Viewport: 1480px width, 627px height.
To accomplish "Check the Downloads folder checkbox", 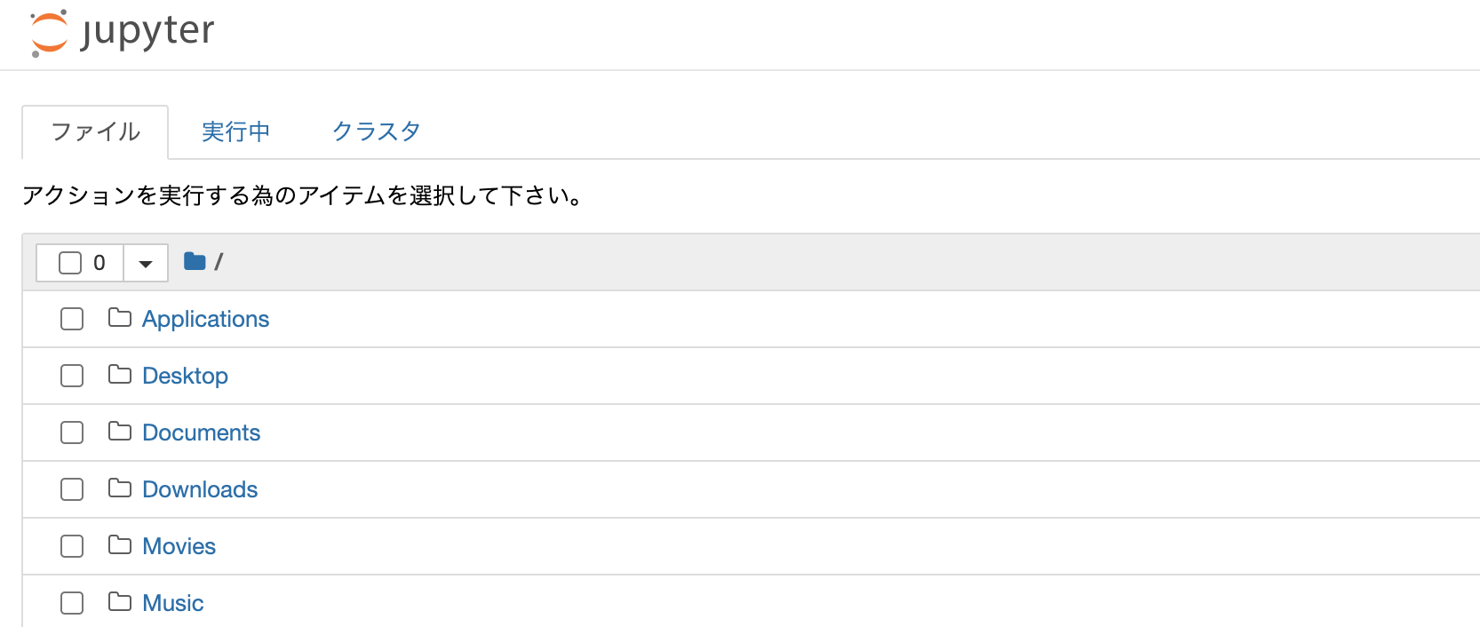I will [x=71, y=488].
